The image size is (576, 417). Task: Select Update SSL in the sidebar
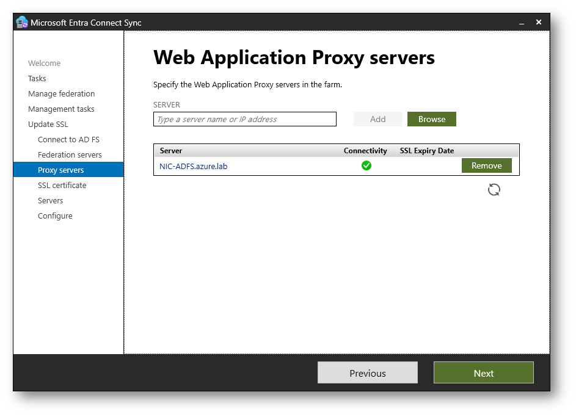click(x=48, y=125)
